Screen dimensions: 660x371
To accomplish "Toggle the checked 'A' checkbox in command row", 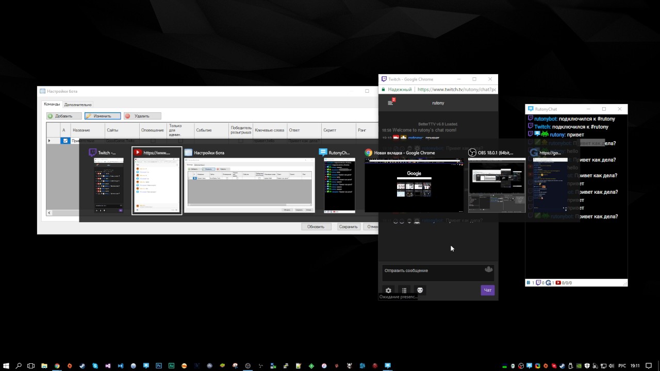I will (65, 141).
